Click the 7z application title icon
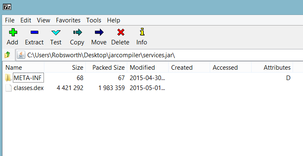The height and width of the screenshot is (156, 303). pyautogui.click(x=7, y=7)
